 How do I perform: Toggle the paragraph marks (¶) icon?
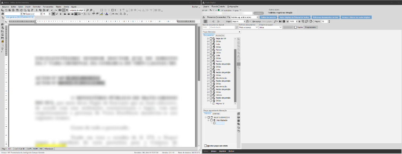coord(67,10)
